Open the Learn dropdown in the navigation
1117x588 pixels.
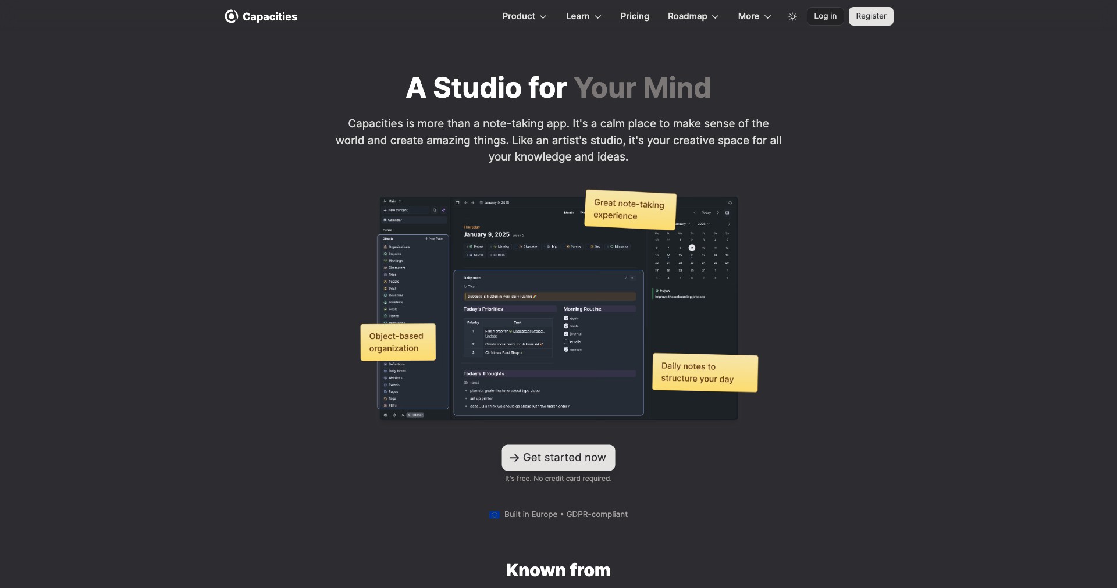click(x=584, y=16)
